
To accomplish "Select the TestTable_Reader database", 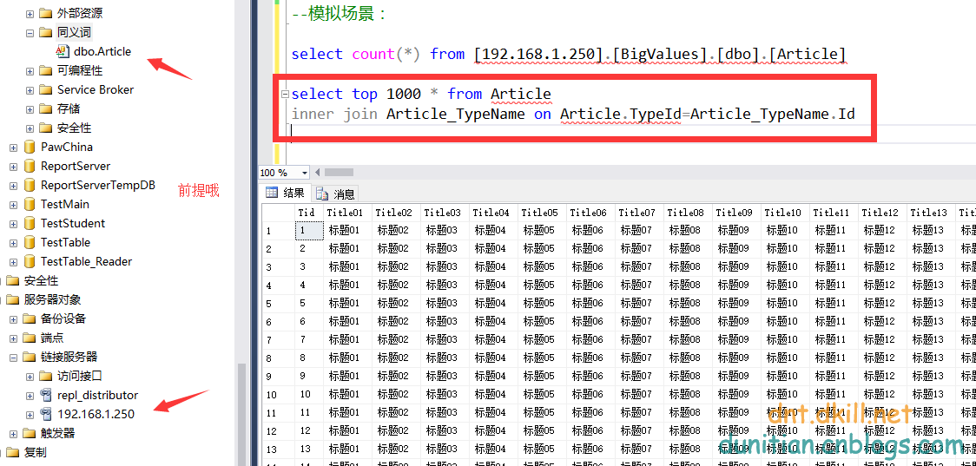I will [x=86, y=262].
